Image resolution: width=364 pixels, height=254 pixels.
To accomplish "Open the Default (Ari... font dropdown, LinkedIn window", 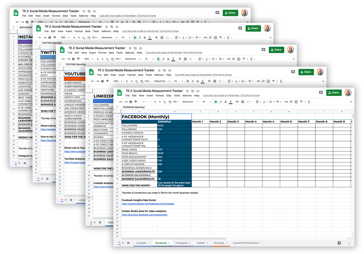I will [x=162, y=81].
